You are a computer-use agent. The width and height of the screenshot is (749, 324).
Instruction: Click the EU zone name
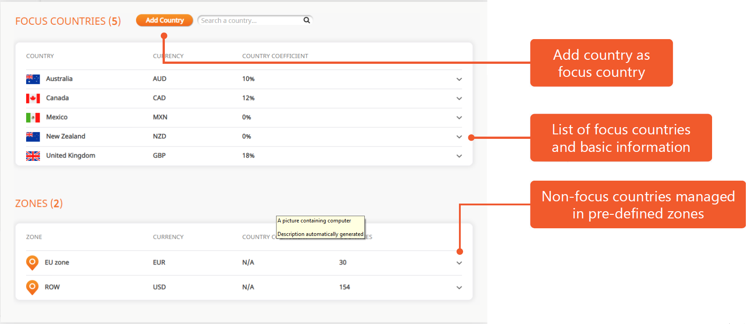[57, 262]
